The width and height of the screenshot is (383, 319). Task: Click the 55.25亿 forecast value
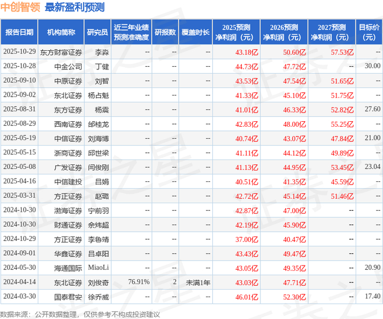[x=342, y=124]
